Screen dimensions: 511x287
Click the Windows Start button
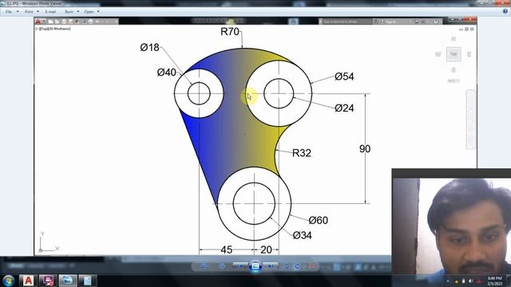8,281
